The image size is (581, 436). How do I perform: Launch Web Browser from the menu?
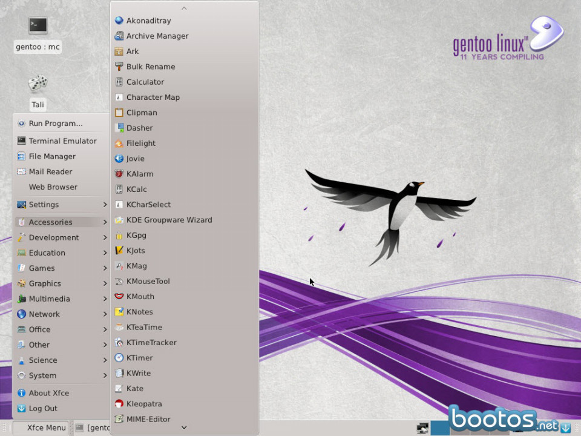point(62,187)
